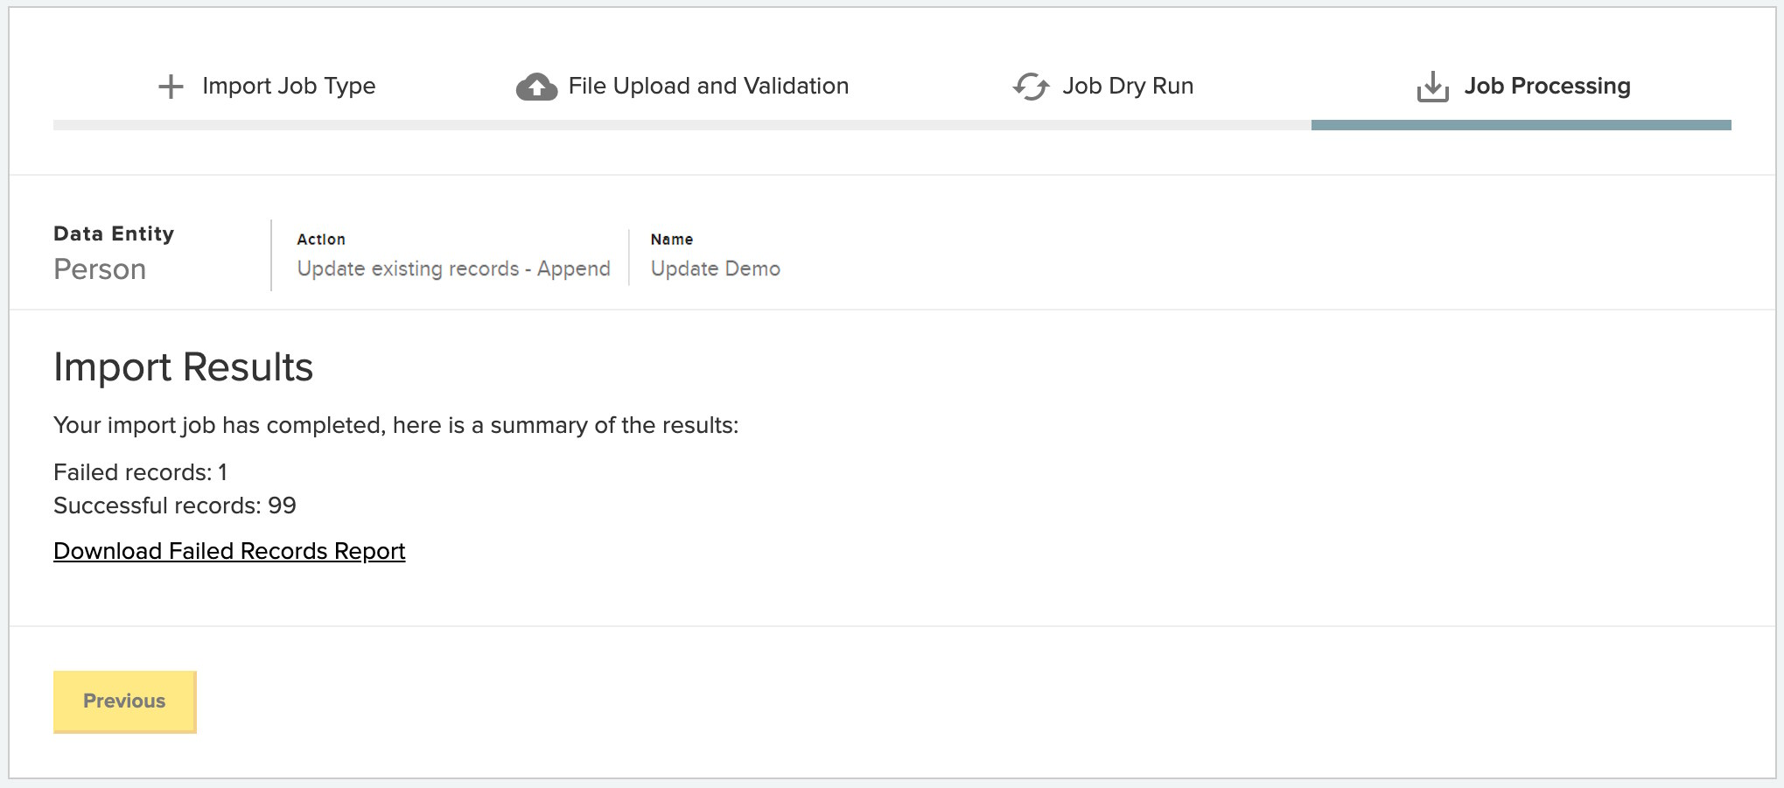
Task: Click the 'Failed records: 1' line
Action: pyautogui.click(x=140, y=472)
